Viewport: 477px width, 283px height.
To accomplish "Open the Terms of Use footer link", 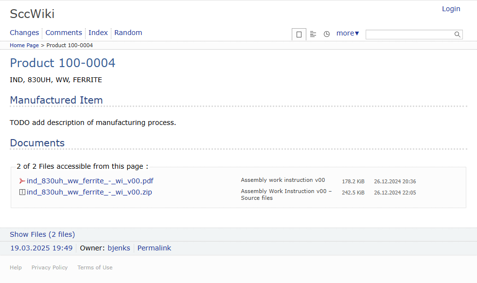I will click(x=95, y=267).
